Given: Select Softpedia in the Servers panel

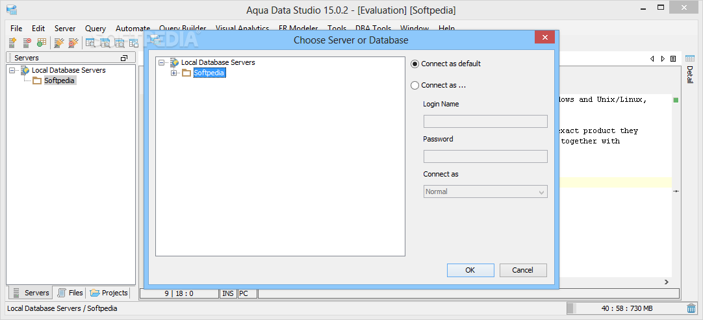Looking at the screenshot, I should click(59, 80).
